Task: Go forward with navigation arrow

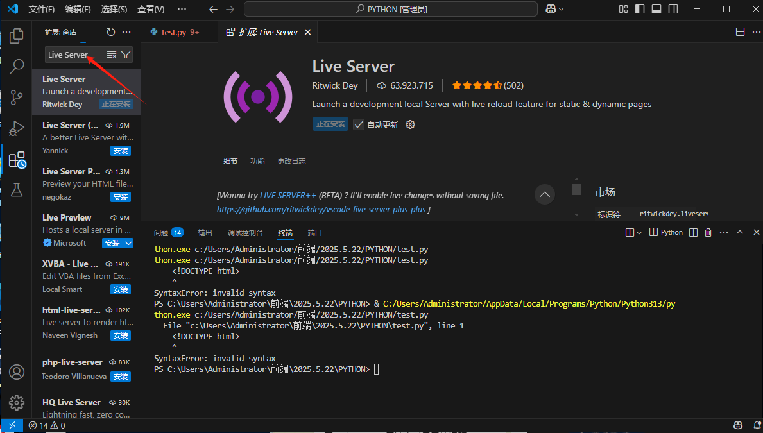Action: 230,9
